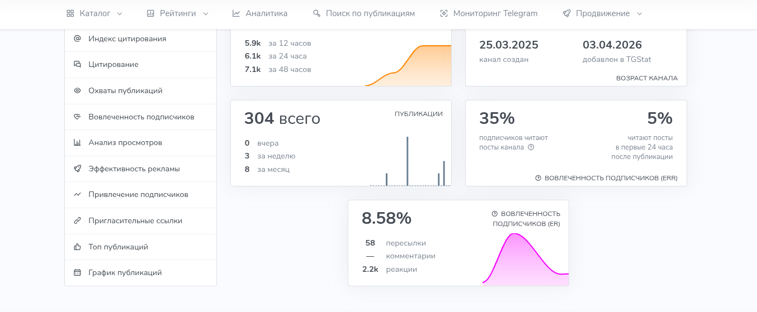Screen dimensions: 757x312
Task: Open the Продвижение menu
Action: coord(603,13)
